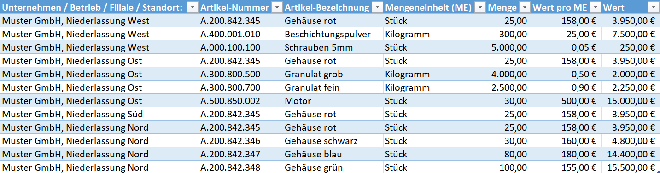
Task: Click the Niederlassung Süd row cell
Action: (x=99, y=114)
